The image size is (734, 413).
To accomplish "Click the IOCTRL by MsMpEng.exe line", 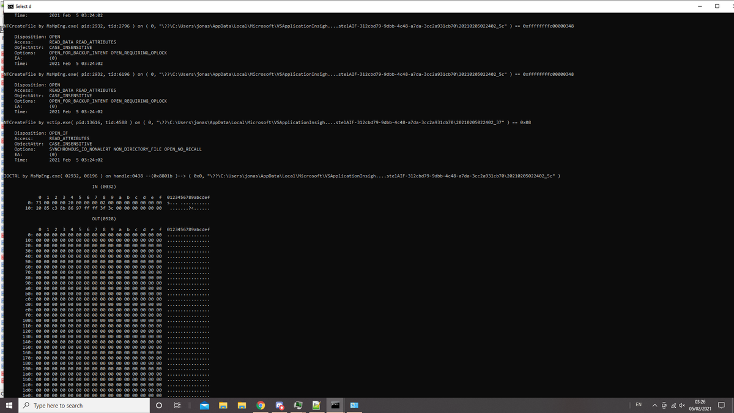I will (282, 176).
